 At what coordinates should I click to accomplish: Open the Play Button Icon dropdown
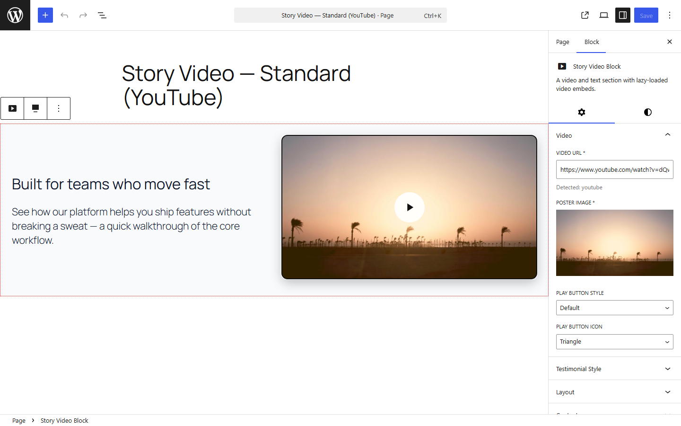tap(615, 342)
